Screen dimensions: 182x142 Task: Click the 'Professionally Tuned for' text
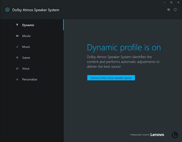point(140,135)
